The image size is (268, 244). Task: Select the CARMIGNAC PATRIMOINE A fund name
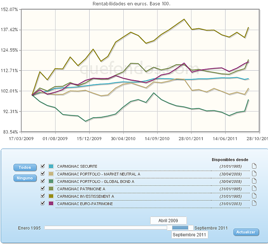pos(81,189)
